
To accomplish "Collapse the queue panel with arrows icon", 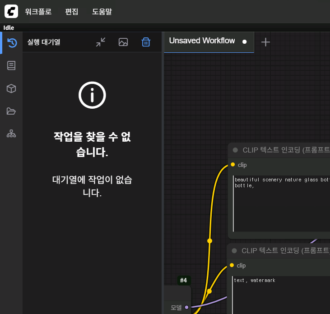I will (x=101, y=42).
